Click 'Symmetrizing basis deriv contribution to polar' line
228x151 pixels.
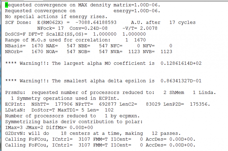click(x=73, y=122)
